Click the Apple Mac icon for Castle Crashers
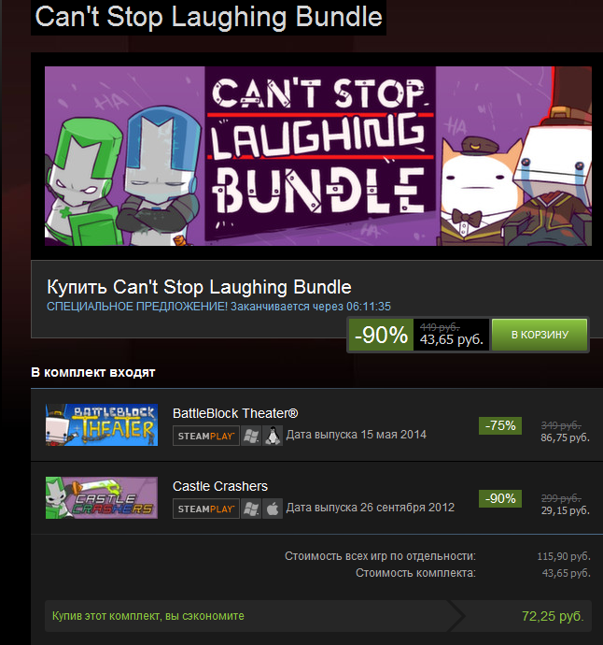This screenshot has width=603, height=645. (273, 509)
